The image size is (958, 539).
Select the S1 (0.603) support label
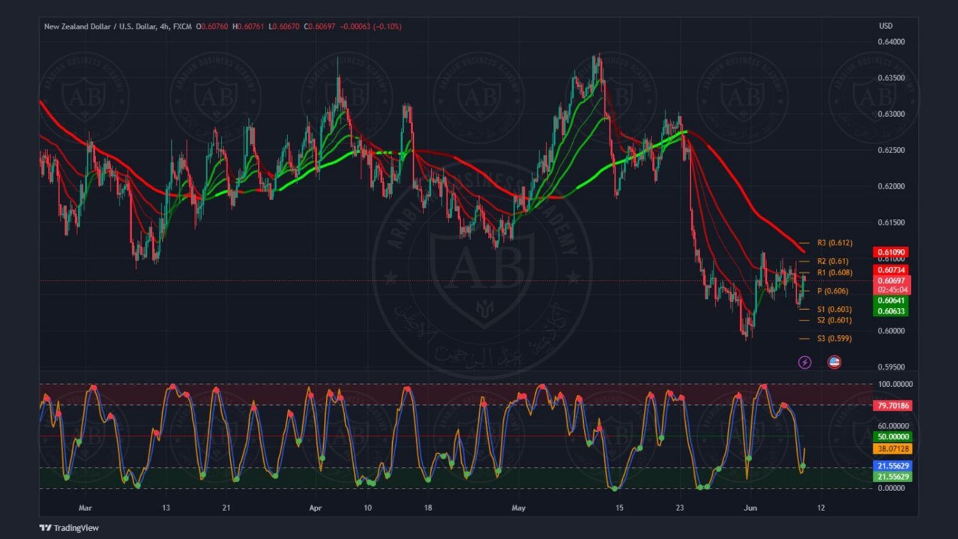click(834, 309)
